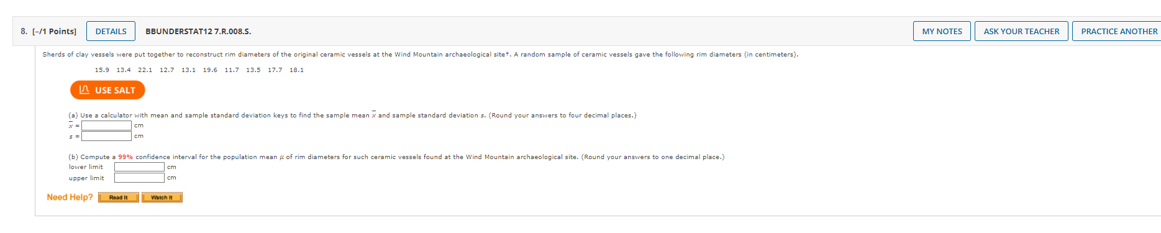Click the upper limit answer box
Screen dimensions: 1161x233
[139, 178]
